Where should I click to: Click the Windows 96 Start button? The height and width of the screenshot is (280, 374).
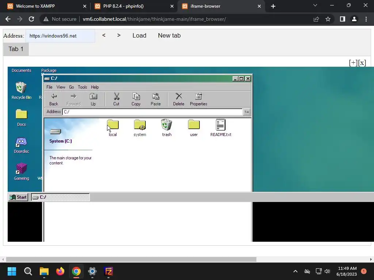coord(18,197)
